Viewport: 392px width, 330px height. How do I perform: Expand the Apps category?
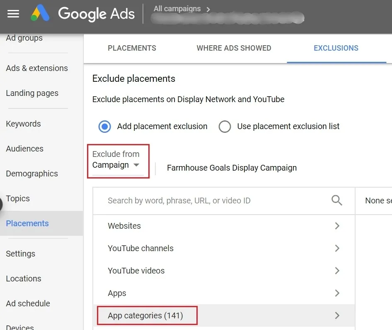[x=224, y=293]
